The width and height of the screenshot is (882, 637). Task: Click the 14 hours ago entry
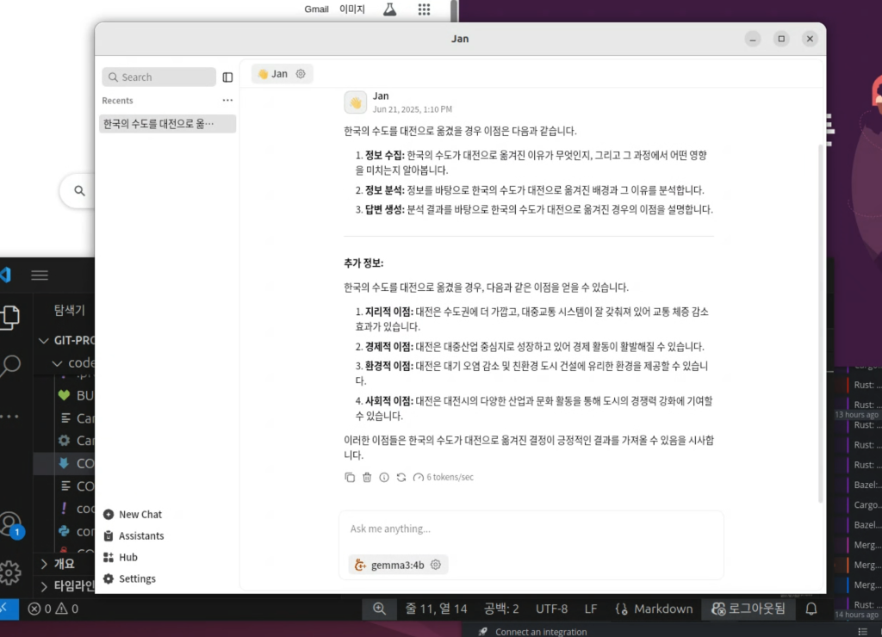856,615
